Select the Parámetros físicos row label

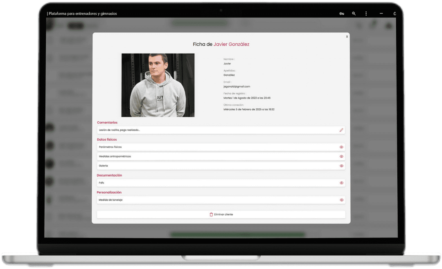[x=110, y=147]
